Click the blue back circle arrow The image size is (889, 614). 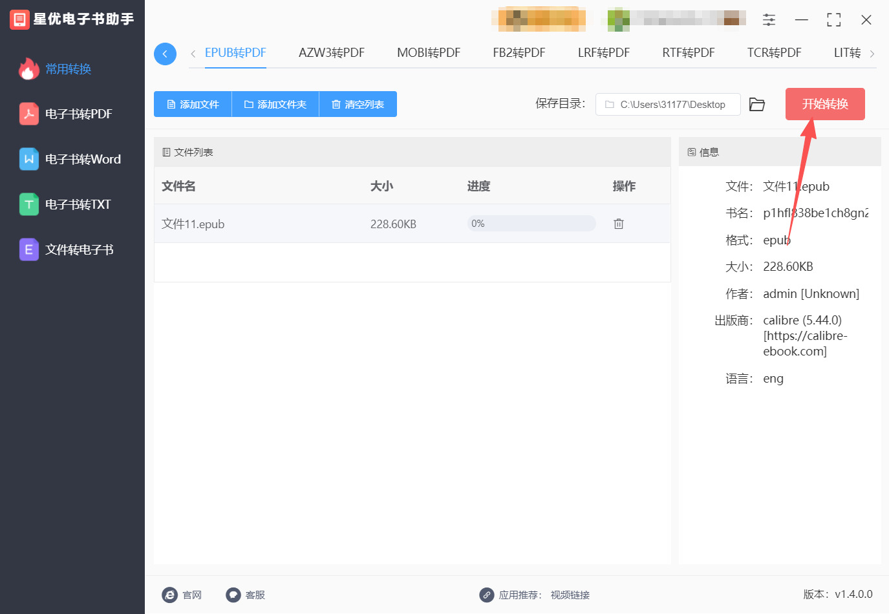165,54
